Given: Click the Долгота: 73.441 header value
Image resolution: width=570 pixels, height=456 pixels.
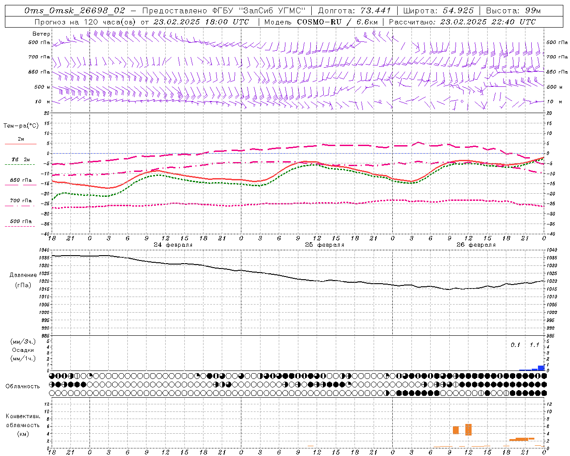Looking at the screenshot, I should [354, 11].
